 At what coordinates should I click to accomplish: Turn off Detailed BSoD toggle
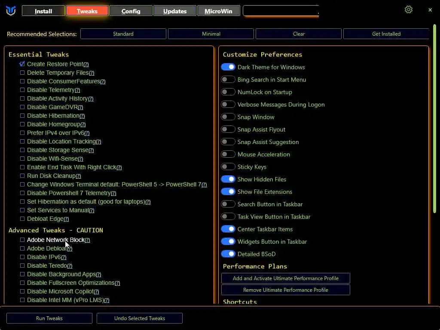click(x=228, y=254)
